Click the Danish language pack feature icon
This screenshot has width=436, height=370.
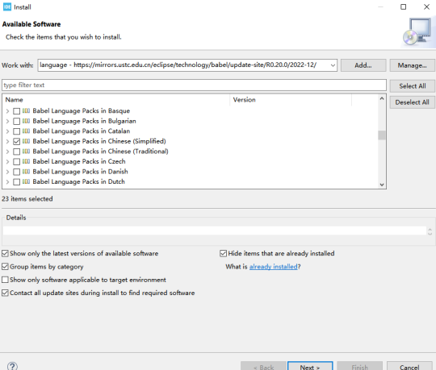pos(26,172)
